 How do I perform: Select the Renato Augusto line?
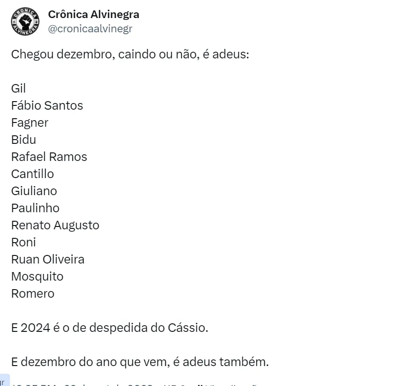click(55, 225)
